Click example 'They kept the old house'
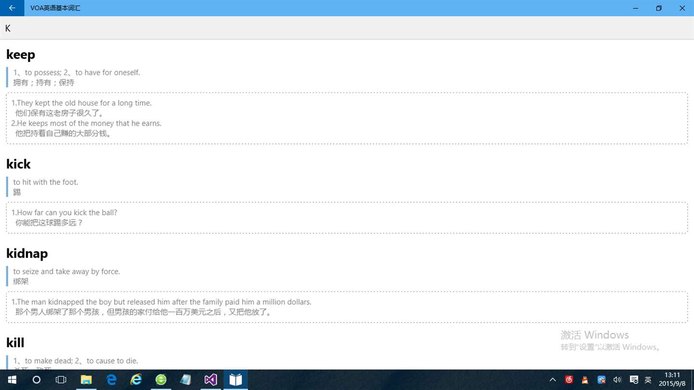The width and height of the screenshot is (694, 390). (x=81, y=103)
